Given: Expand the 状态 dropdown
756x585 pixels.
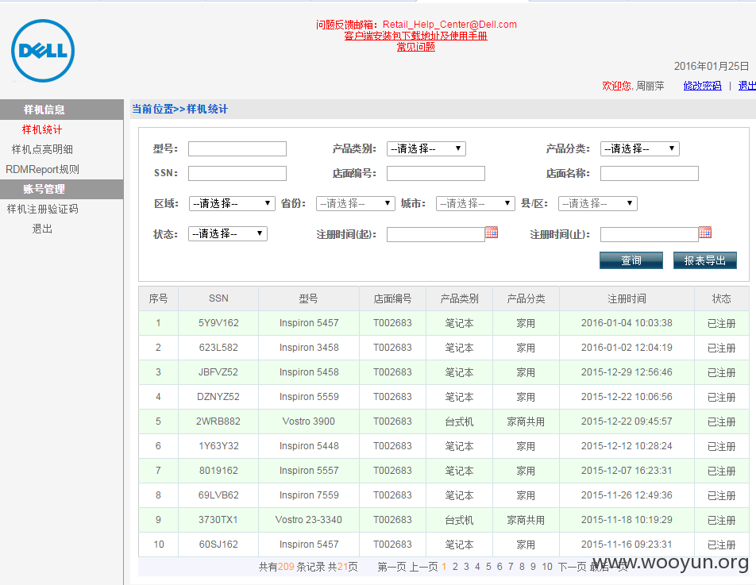Looking at the screenshot, I should [228, 233].
